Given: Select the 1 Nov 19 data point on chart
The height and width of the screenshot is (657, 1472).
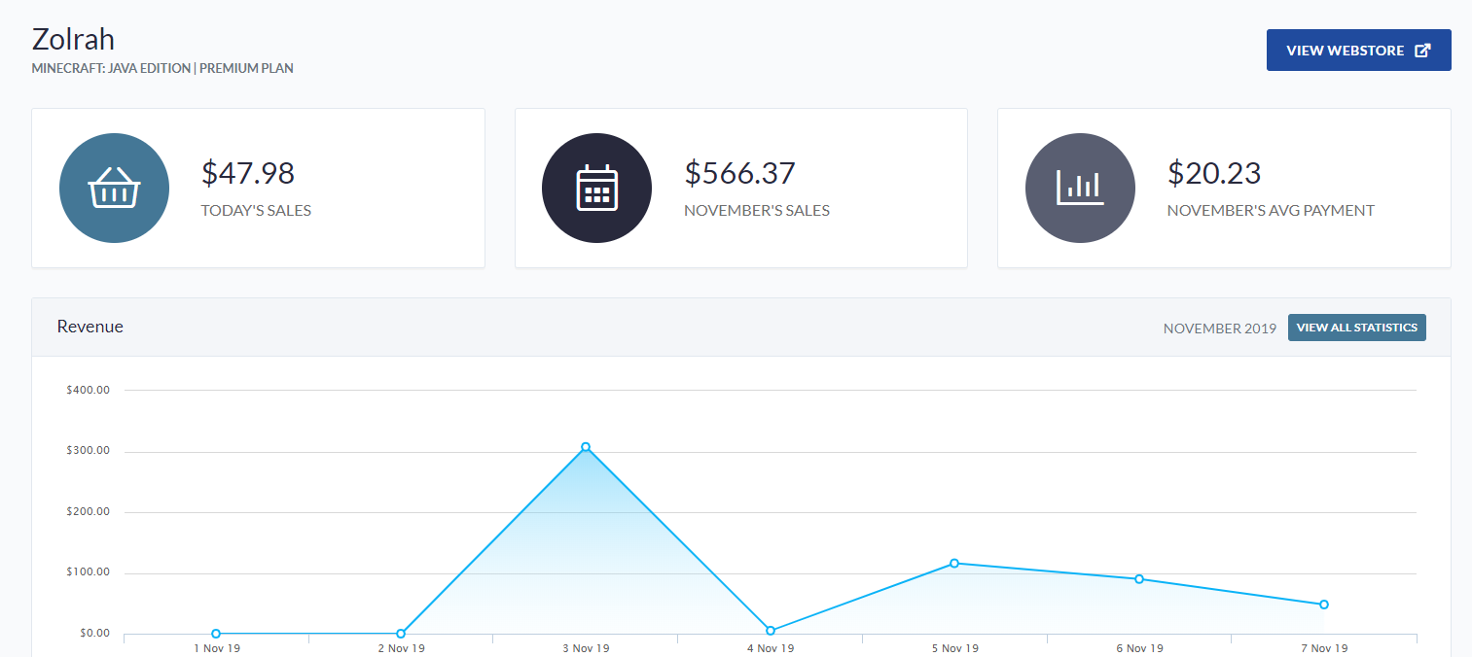Looking at the screenshot, I should pyautogui.click(x=216, y=634).
